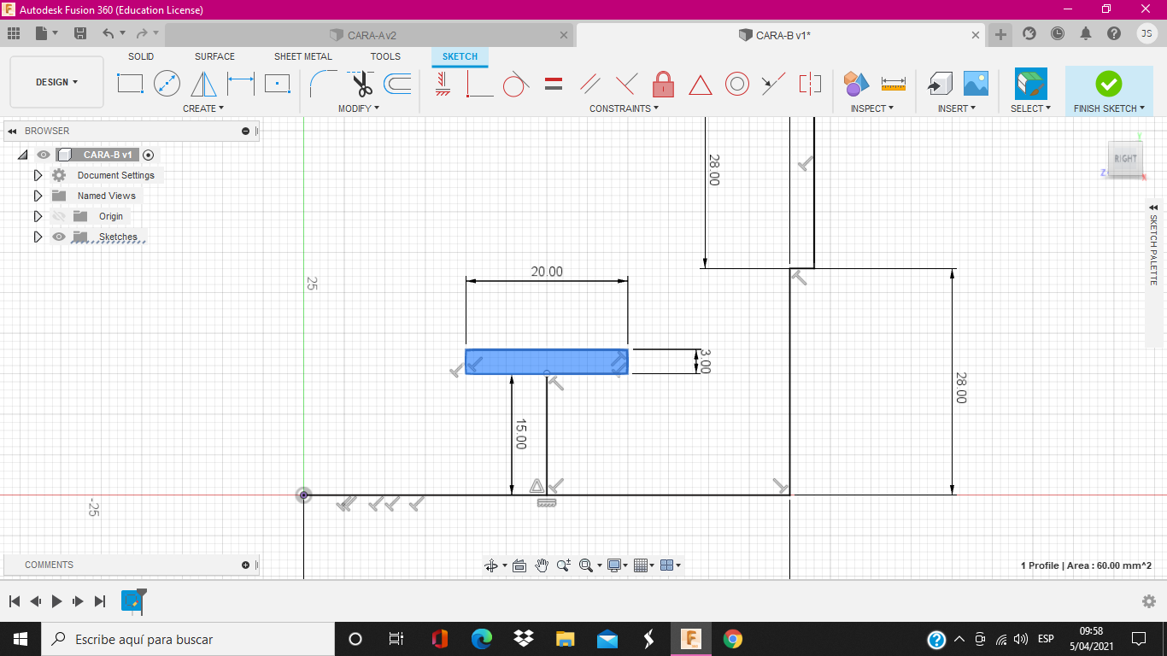Open the Notifications bell
The width and height of the screenshot is (1167, 656).
[x=1086, y=34]
